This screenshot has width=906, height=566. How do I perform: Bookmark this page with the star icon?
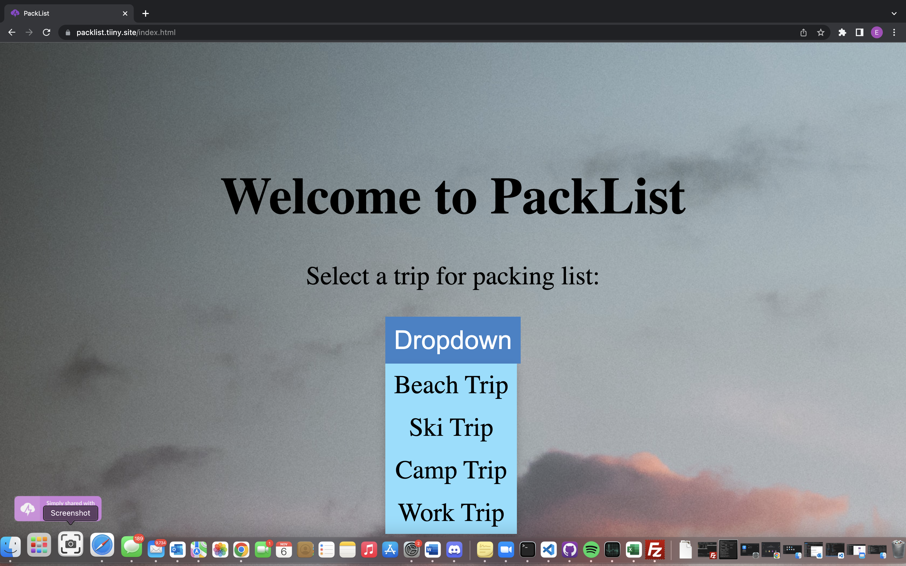click(820, 33)
